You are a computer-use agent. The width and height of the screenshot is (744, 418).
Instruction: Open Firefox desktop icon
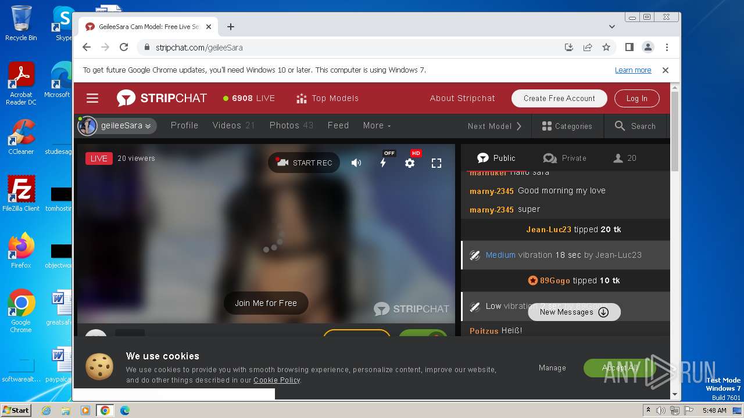[21, 250]
